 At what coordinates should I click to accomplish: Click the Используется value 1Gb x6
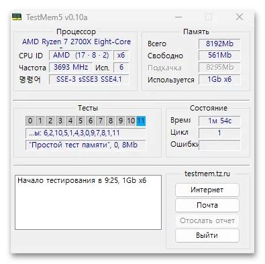coord(219,79)
